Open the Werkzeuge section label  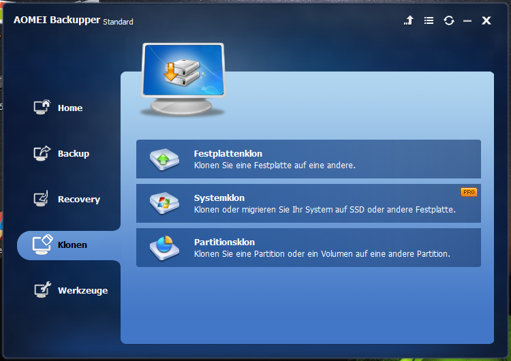pyautogui.click(x=82, y=290)
